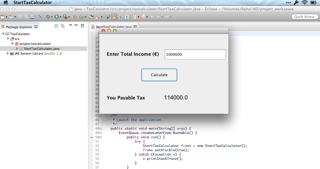The height and width of the screenshot is (169, 320).
Task: Toggle Mark Occurrences highlighter in toolbar
Action: [114, 17]
